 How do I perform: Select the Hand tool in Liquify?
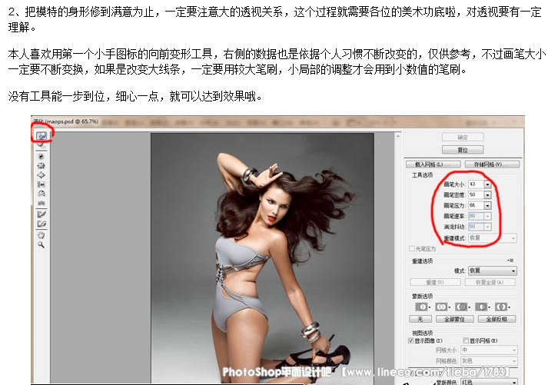pyautogui.click(x=41, y=234)
